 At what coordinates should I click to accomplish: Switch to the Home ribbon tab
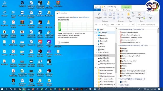104,10
